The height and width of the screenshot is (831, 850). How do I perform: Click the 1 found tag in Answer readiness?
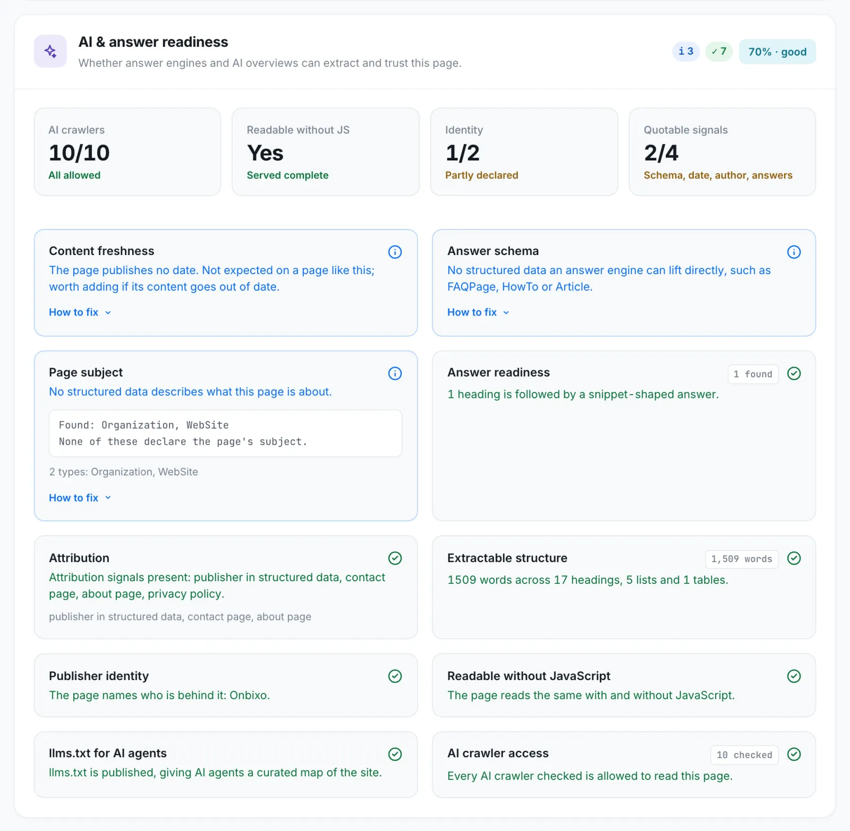coord(753,374)
